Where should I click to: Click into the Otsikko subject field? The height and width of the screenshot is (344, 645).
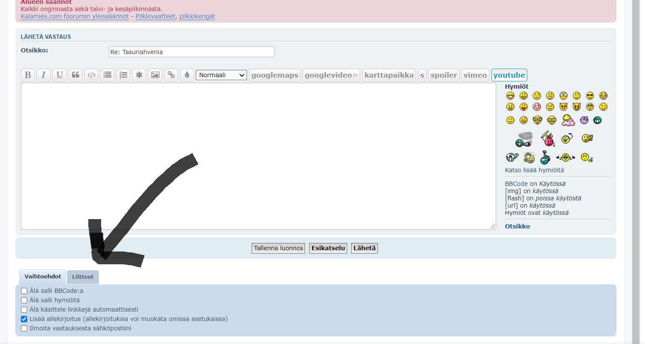click(x=191, y=52)
